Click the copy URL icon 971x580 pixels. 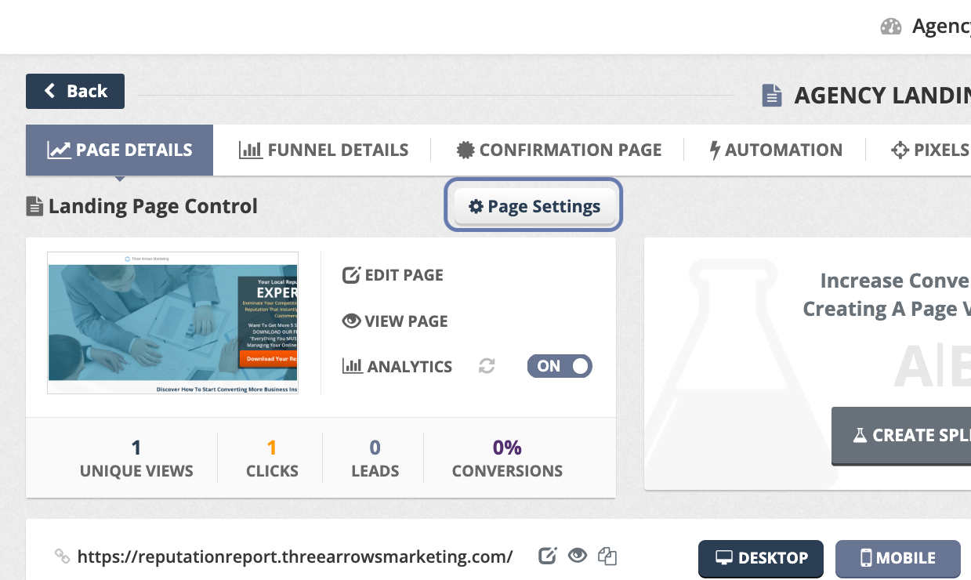coord(607,556)
